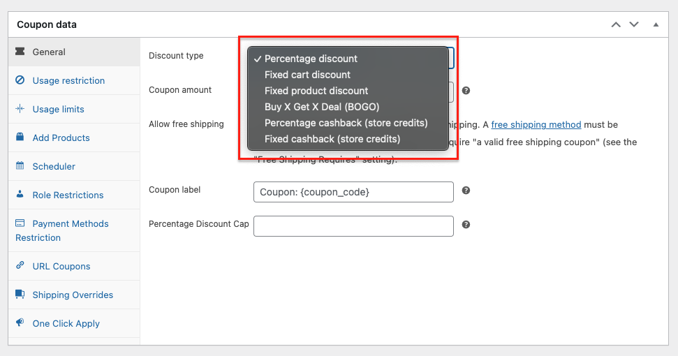Switch to Usage limits tab
Screen dimensions: 678x356
74,109
